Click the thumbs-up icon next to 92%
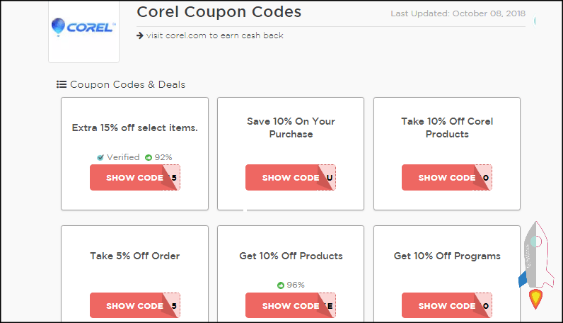 [149, 157]
